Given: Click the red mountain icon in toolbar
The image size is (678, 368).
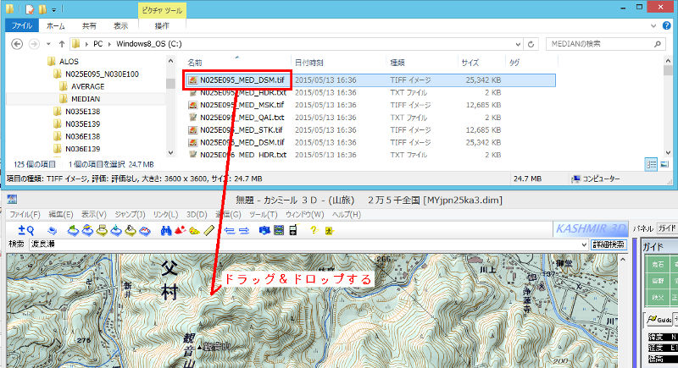Looking at the screenshot, I should 181,230.
